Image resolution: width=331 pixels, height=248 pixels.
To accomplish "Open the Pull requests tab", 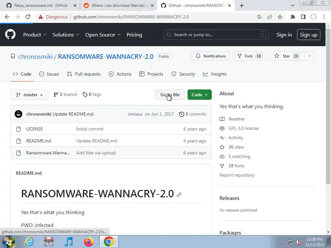I will [x=84, y=74].
